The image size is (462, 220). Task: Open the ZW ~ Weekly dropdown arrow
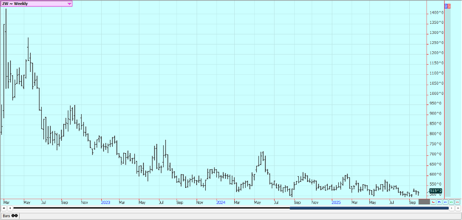[x=69, y=4]
